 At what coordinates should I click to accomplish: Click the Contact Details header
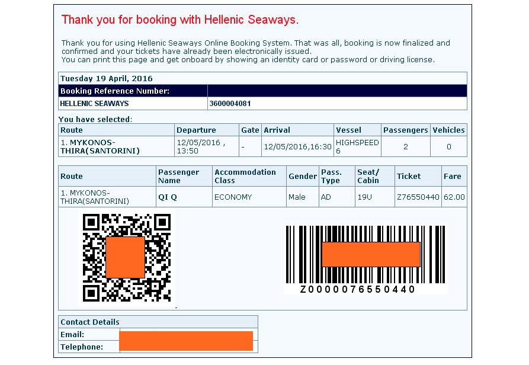(90, 322)
